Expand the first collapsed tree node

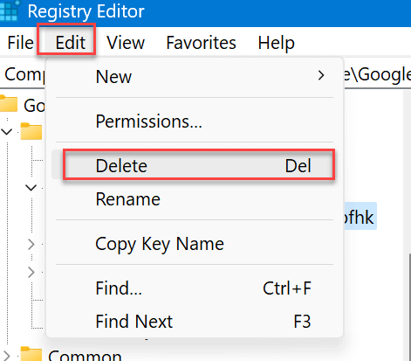point(31,244)
